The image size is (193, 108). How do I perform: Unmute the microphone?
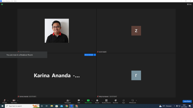pyautogui.click(x=5, y=101)
